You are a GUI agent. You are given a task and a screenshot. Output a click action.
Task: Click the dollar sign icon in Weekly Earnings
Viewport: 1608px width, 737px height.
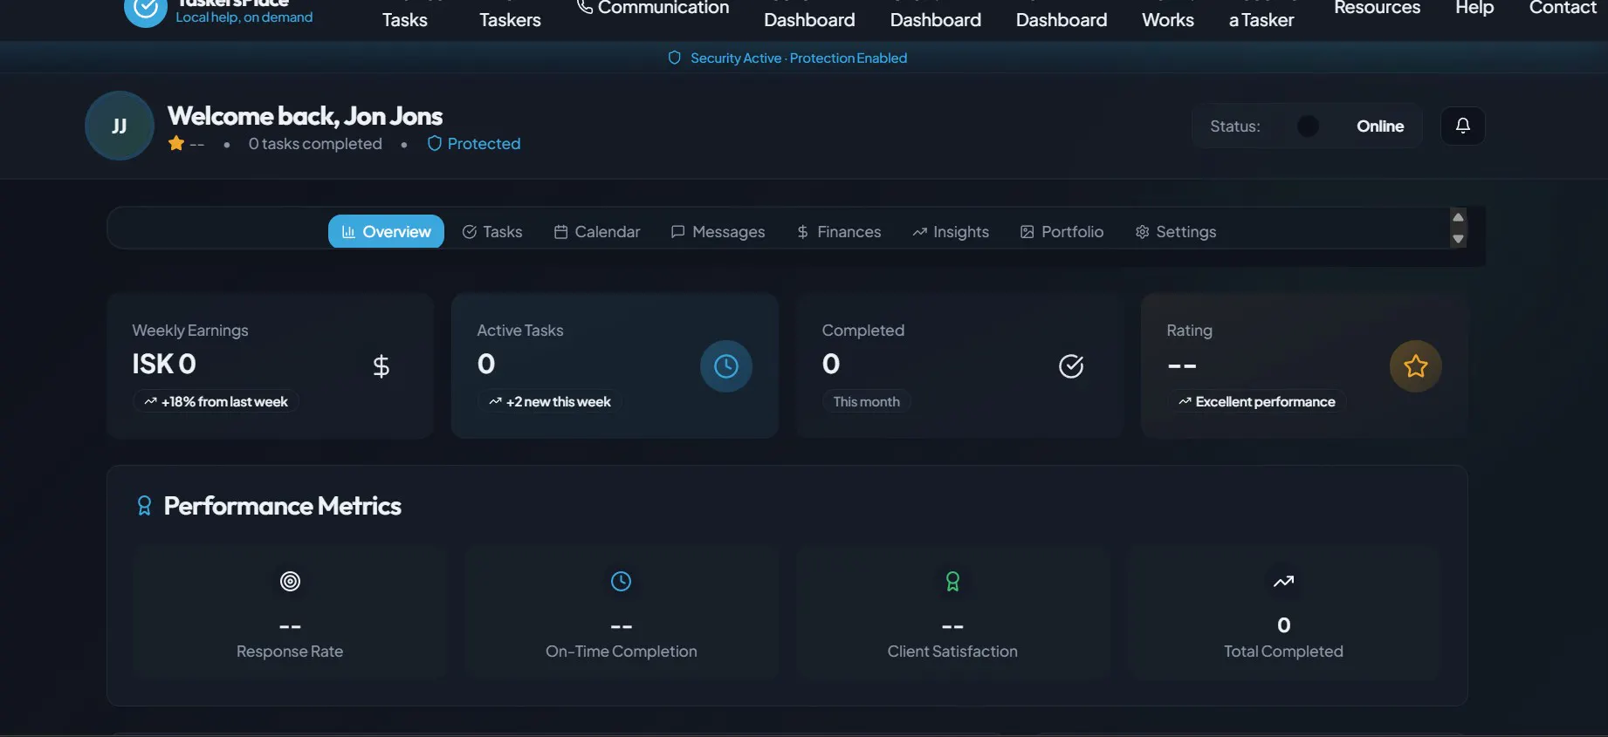pyautogui.click(x=381, y=366)
